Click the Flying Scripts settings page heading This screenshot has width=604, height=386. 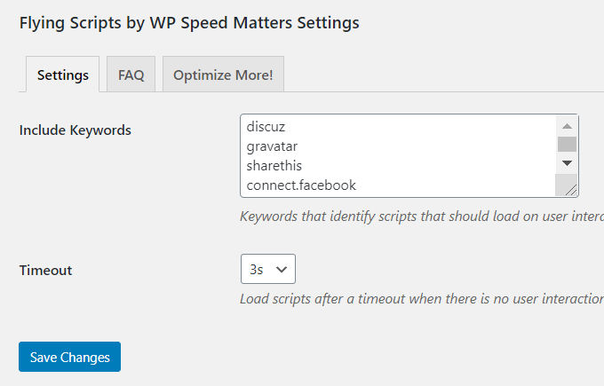pyautogui.click(x=189, y=23)
